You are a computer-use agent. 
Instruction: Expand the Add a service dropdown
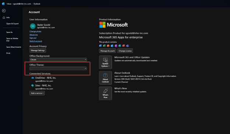(37, 93)
